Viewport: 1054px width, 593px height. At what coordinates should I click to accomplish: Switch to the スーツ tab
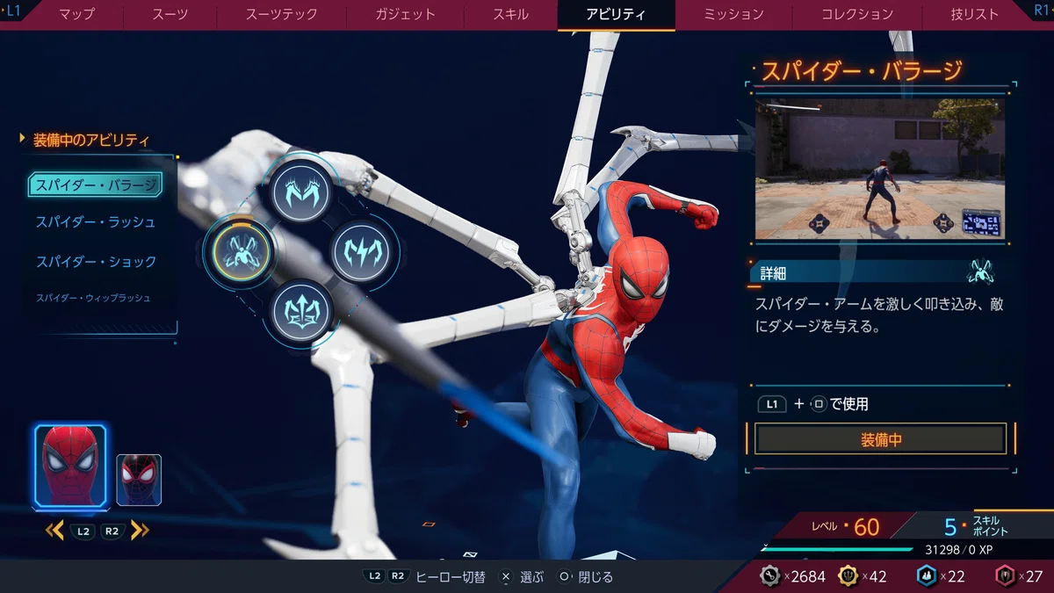click(170, 15)
